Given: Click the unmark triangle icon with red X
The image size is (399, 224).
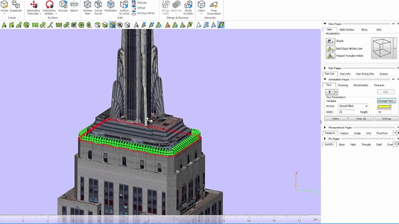Looking at the screenshot, I should tap(168, 25).
